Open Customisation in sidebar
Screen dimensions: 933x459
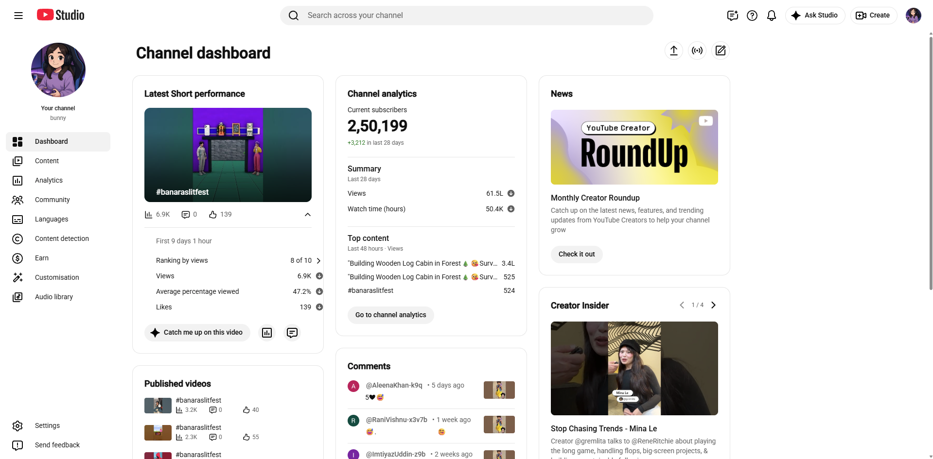58,278
